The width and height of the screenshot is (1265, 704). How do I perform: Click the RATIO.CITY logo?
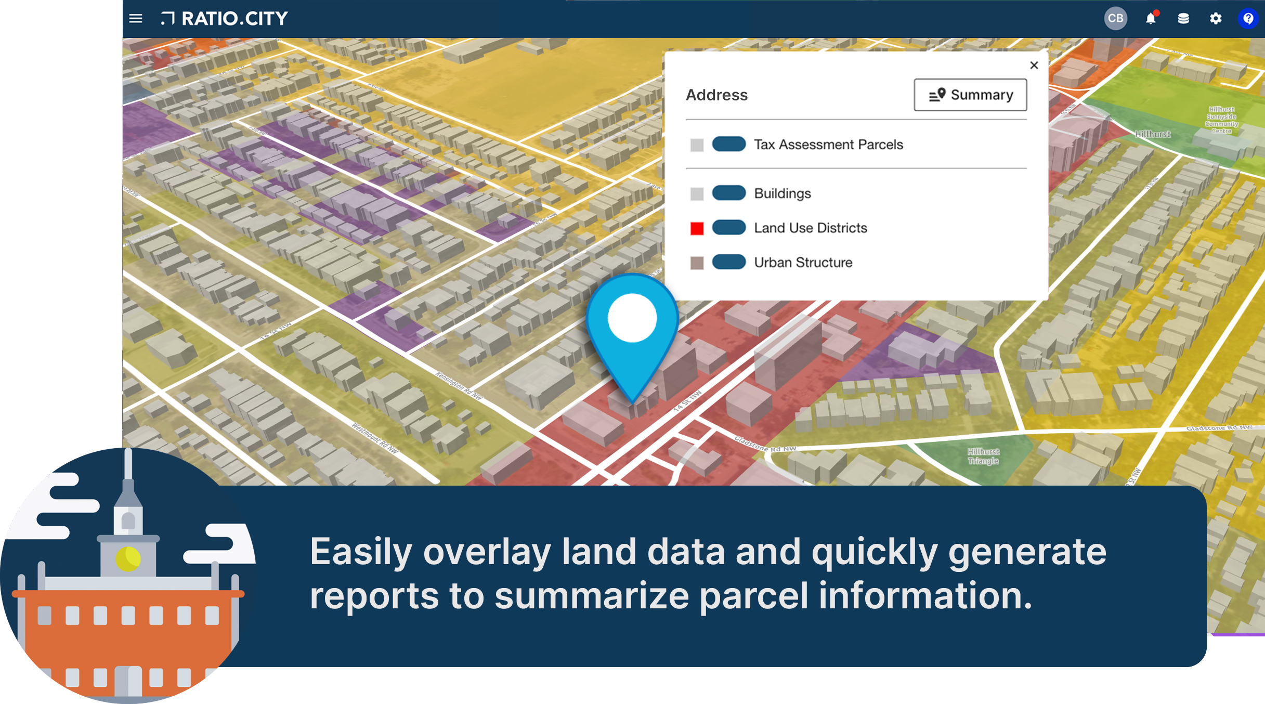pyautogui.click(x=224, y=19)
